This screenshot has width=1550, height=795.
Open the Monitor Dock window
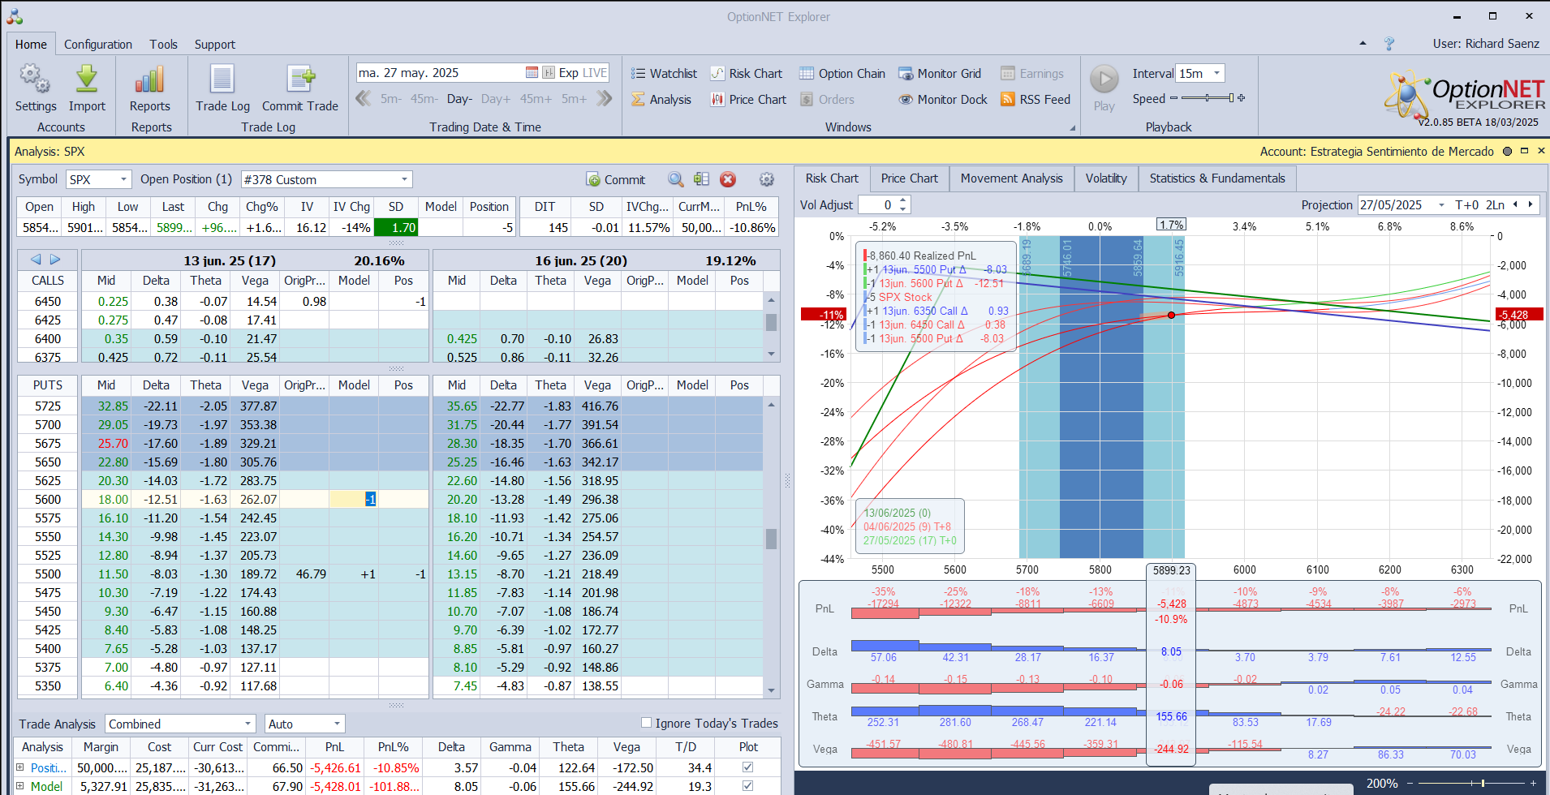pos(943,100)
